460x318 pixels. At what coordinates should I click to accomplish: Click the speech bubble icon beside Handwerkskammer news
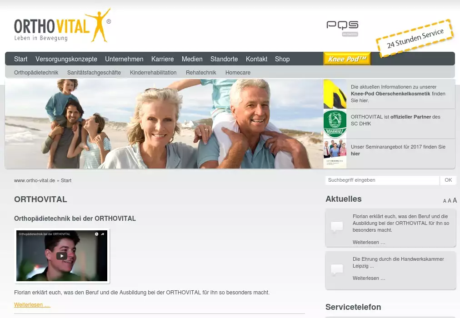pyautogui.click(x=337, y=269)
